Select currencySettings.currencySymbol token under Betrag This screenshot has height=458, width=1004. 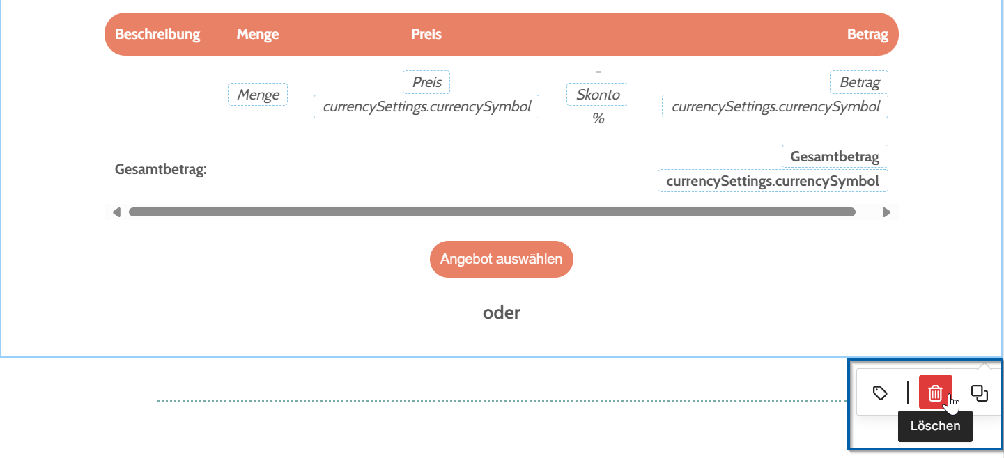click(x=775, y=106)
